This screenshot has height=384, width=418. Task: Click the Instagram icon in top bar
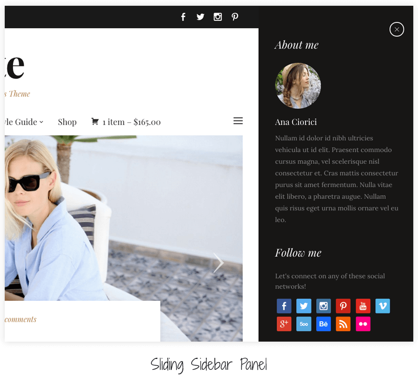tap(218, 17)
